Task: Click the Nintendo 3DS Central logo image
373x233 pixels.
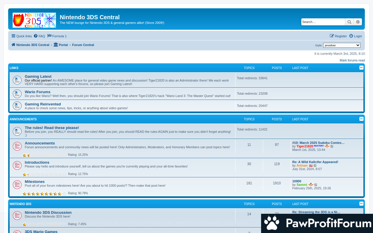Action: 34,20
